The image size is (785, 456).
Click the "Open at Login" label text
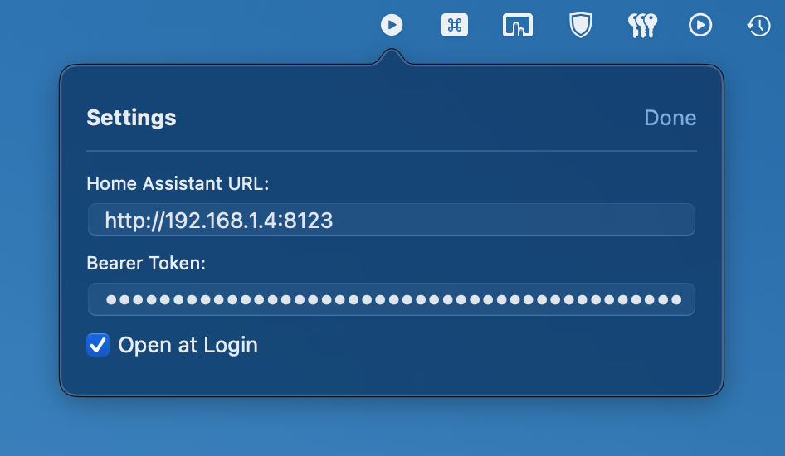[188, 345]
